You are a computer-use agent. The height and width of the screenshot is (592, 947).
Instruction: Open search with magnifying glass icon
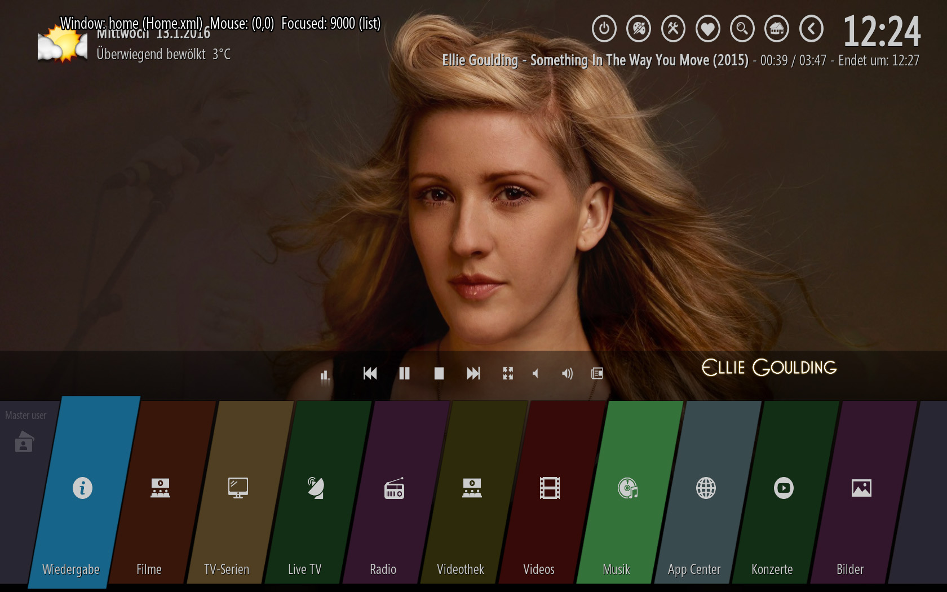[x=742, y=28]
